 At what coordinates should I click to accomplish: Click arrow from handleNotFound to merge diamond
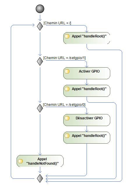(x=40, y=170)
